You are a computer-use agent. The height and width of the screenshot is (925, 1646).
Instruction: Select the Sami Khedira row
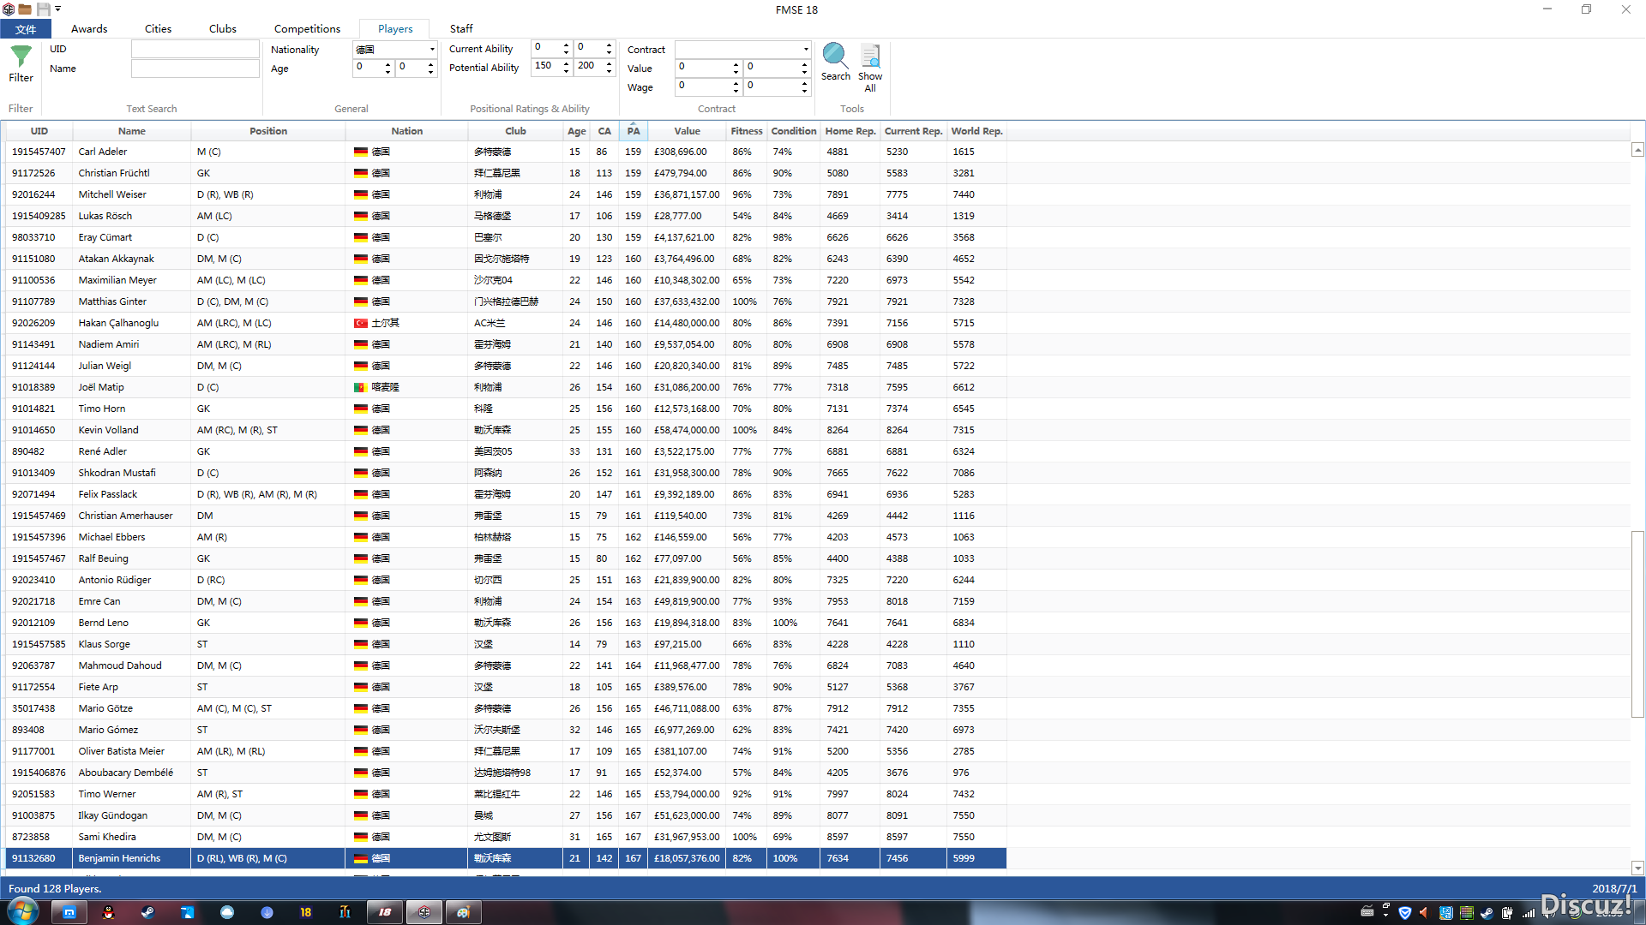click(x=506, y=837)
